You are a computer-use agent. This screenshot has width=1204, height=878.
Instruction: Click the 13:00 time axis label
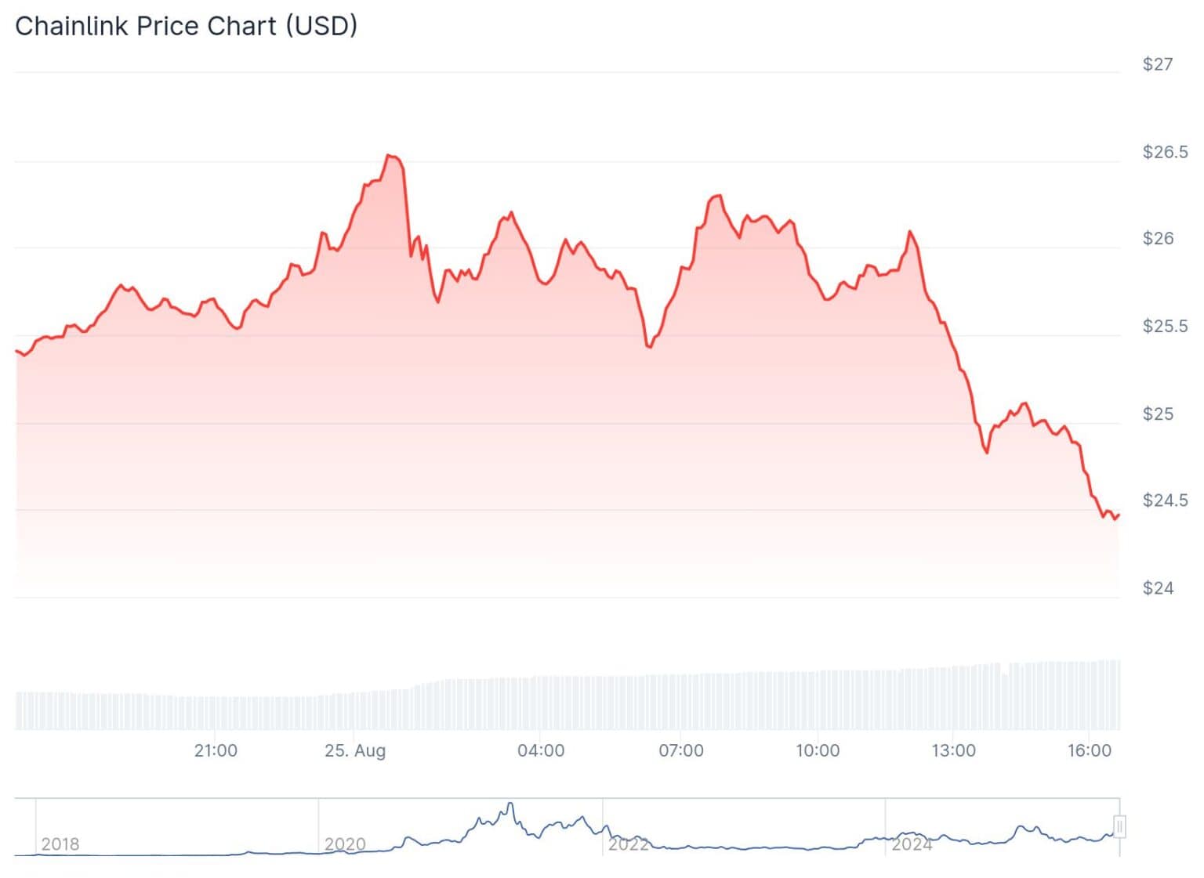954,750
